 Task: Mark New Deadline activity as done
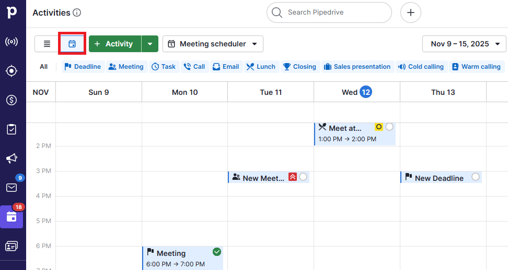(x=475, y=177)
